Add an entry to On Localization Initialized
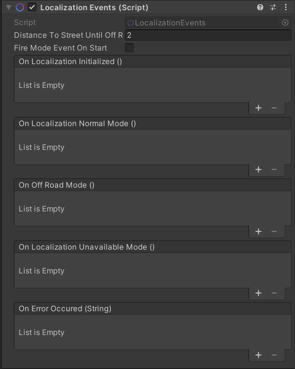The image size is (295, 369). pos(258,107)
